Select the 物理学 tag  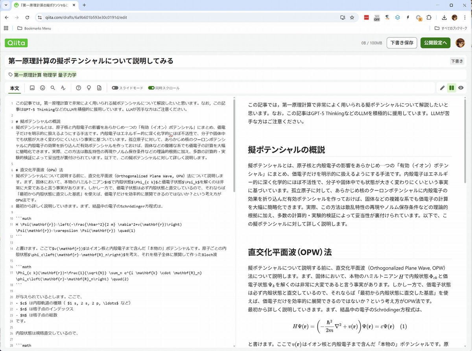pyautogui.click(x=50, y=75)
